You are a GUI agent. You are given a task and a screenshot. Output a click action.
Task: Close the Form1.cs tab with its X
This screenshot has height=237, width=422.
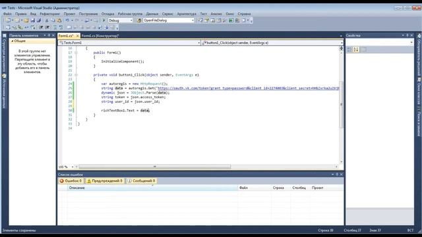[x=78, y=36]
